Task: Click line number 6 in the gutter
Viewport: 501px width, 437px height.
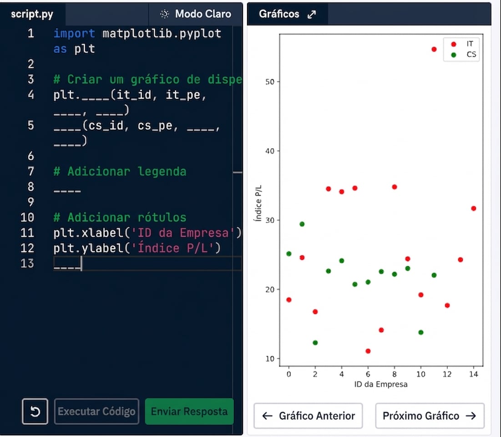Action: pos(30,156)
